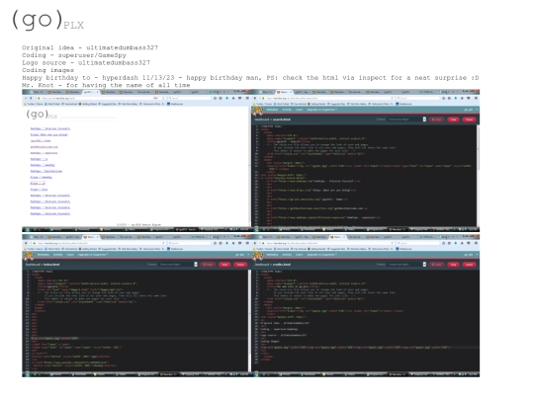This screenshot has height=400, width=534.
Task: Open the screenshot of the (go)PLX search results page
Action: pos(136,161)
